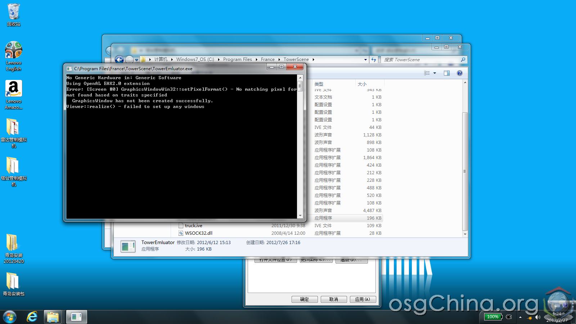Open recent locations dropdown beside navigation arrows

click(x=137, y=60)
